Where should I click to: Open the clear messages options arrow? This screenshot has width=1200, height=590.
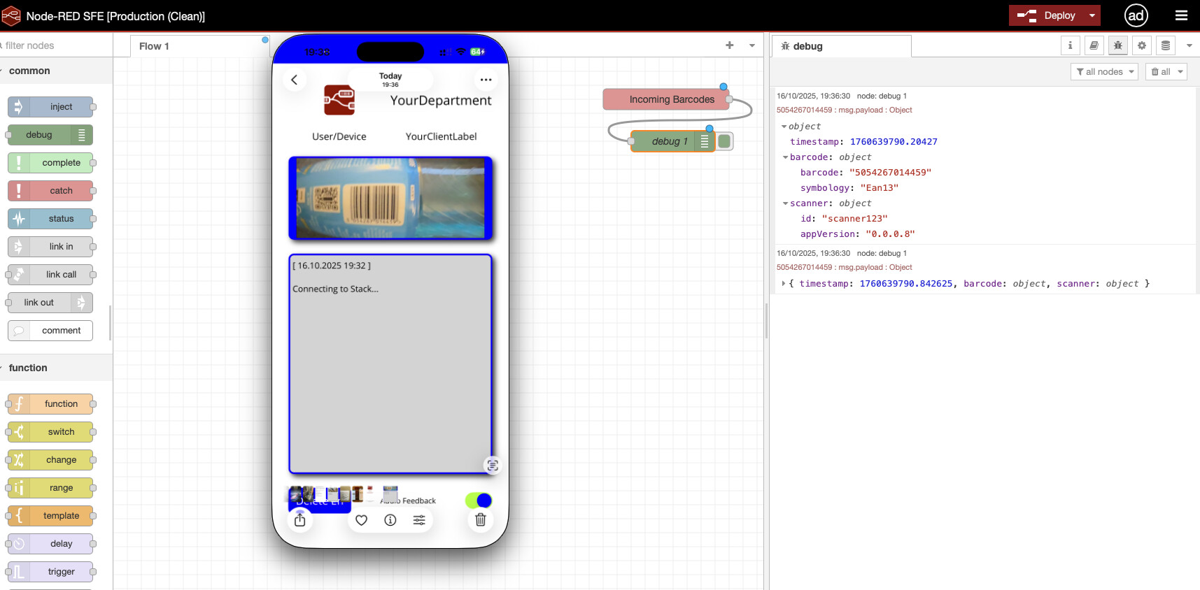coord(1180,71)
